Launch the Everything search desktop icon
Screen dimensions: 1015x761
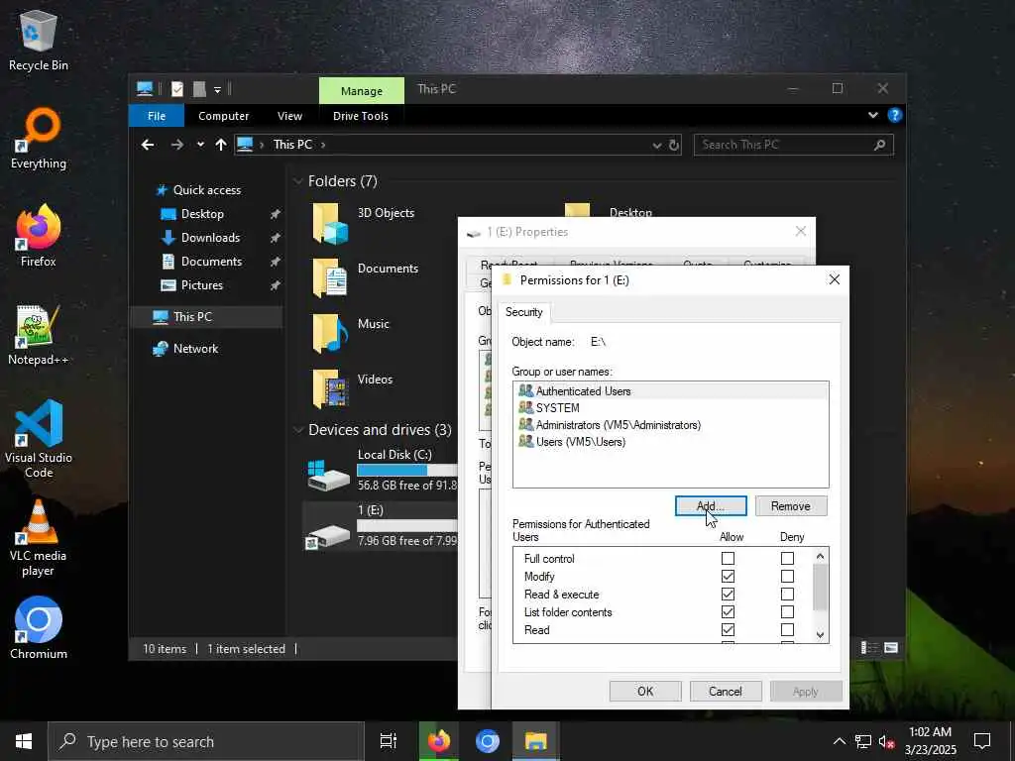tap(38, 139)
